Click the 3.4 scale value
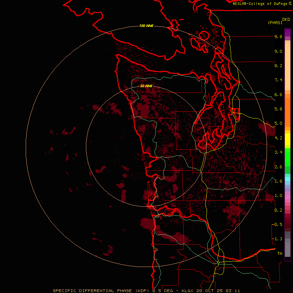 point(278,152)
